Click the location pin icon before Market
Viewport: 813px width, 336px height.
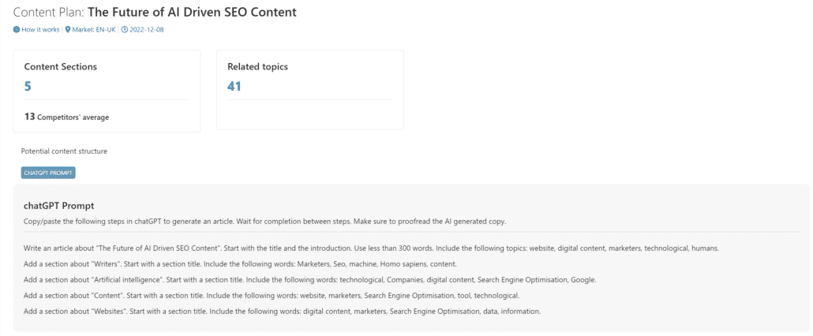tap(67, 29)
